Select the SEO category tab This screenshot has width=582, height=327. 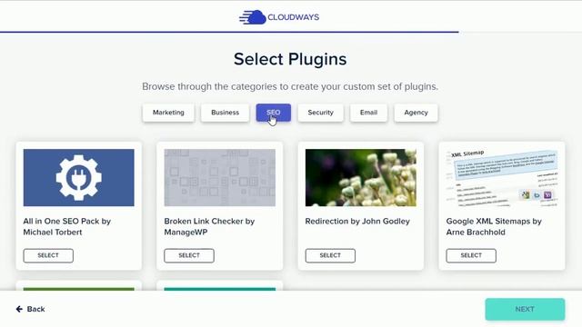tap(273, 113)
